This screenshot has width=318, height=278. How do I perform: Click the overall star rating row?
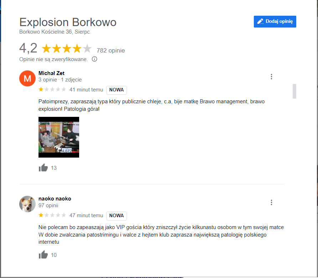(67, 49)
